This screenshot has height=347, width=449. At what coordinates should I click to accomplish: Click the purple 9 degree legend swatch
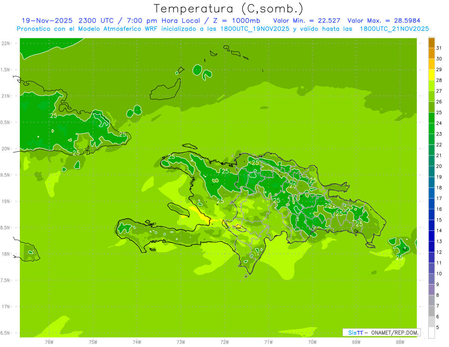(x=431, y=279)
